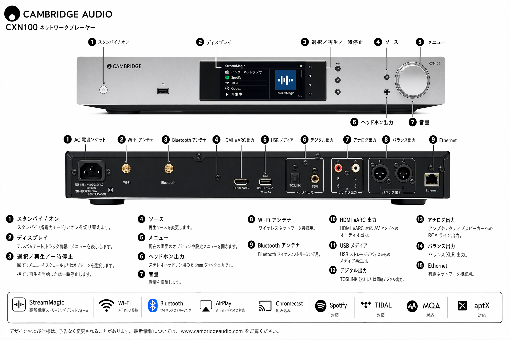This screenshot has width=510, height=340.
Task: Click the 10:00 clock on the display
Action: (x=300, y=66)
